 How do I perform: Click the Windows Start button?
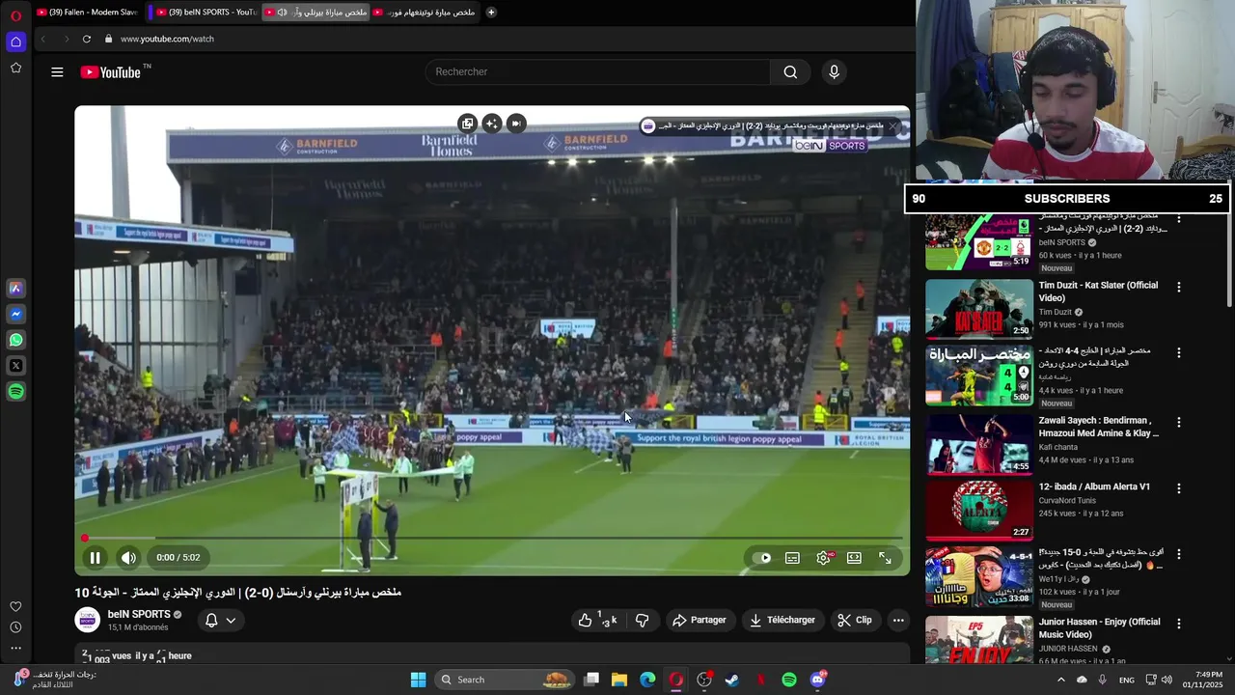(x=418, y=680)
